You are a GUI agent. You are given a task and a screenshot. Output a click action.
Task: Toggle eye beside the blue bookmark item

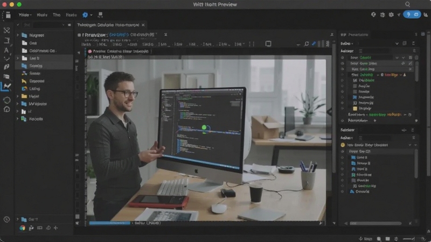click(x=342, y=97)
